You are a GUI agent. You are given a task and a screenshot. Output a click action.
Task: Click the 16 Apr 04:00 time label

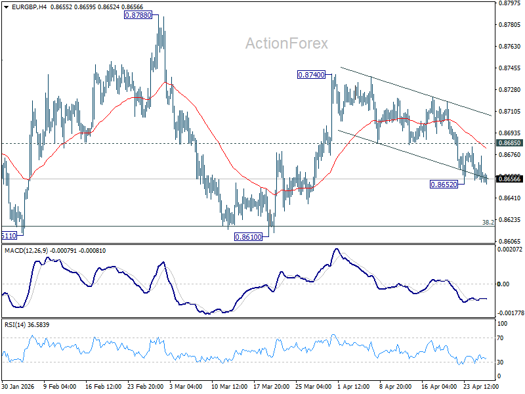(x=439, y=386)
